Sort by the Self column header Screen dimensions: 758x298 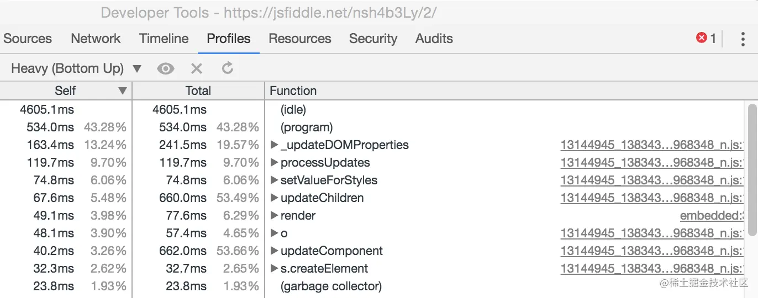coord(65,91)
